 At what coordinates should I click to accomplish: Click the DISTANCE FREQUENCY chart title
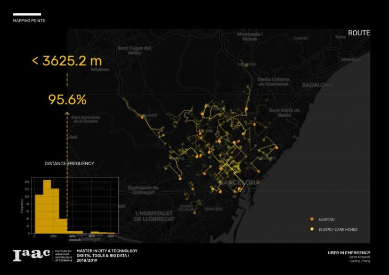(69, 164)
